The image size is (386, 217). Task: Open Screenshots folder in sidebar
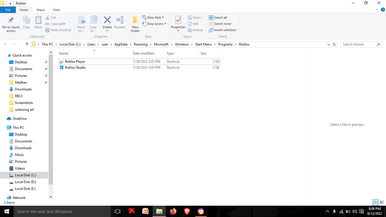point(24,103)
